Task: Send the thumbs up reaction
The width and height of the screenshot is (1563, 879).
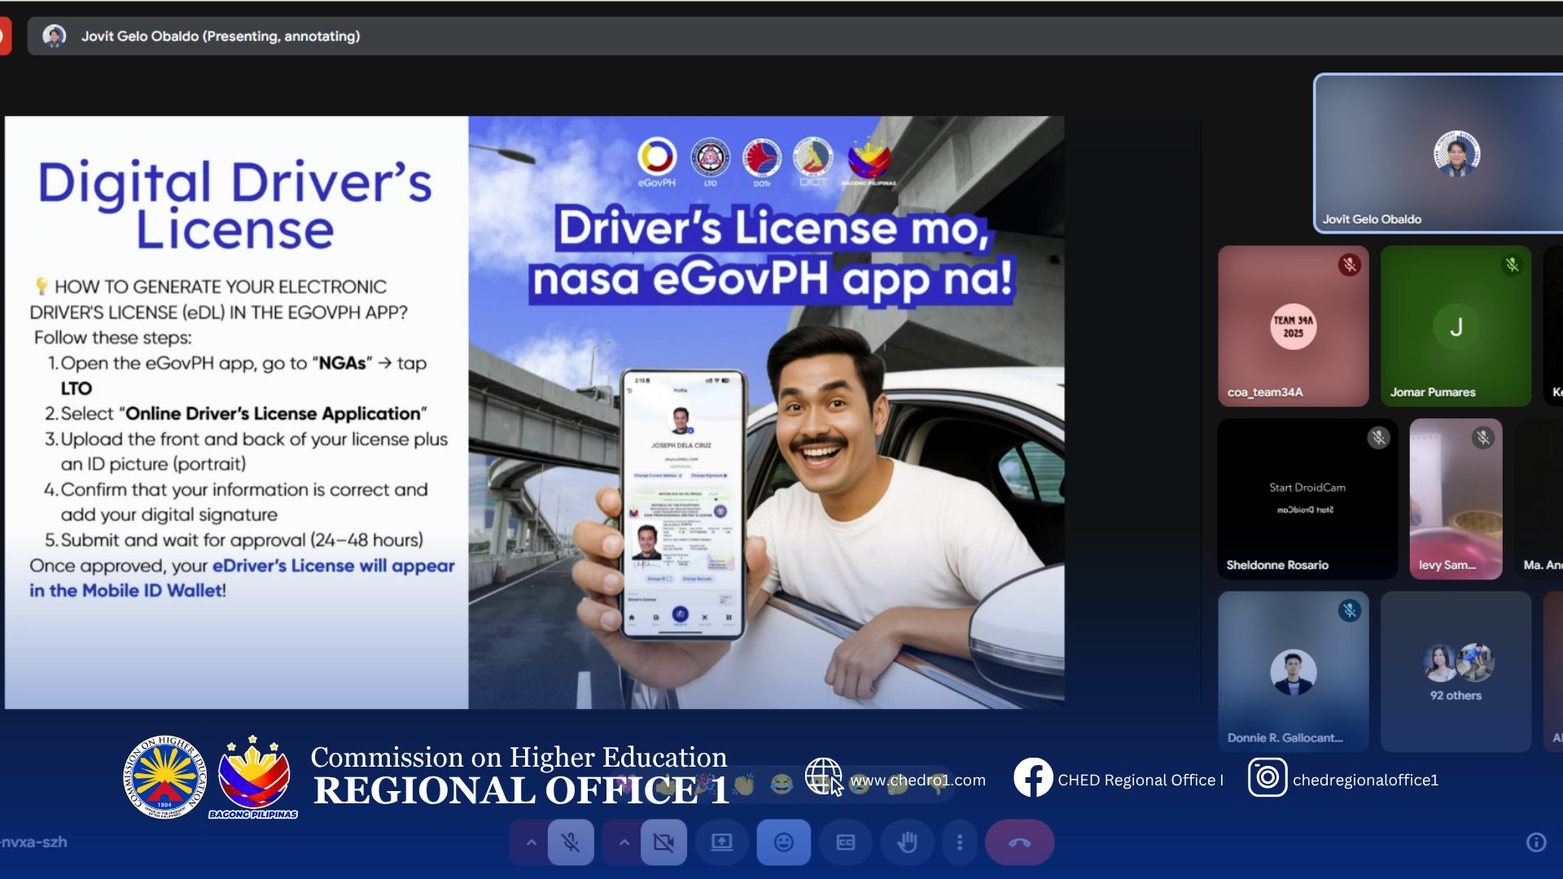Action: (665, 785)
